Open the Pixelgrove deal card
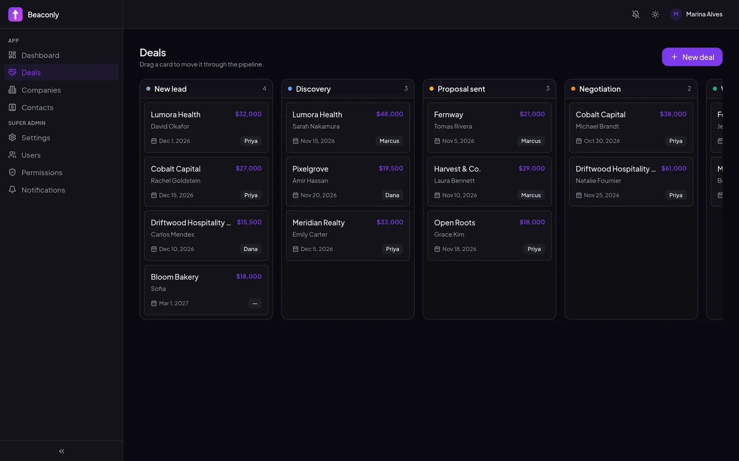The image size is (739, 461). click(x=348, y=182)
